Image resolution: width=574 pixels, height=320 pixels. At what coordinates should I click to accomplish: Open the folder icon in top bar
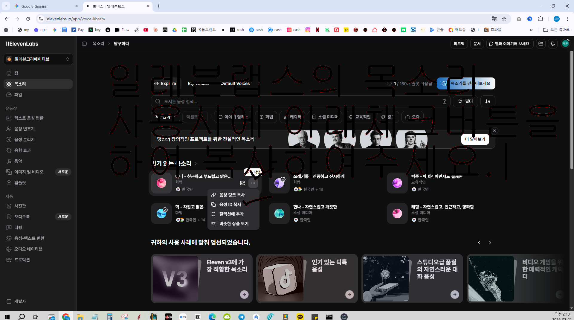tap(541, 44)
